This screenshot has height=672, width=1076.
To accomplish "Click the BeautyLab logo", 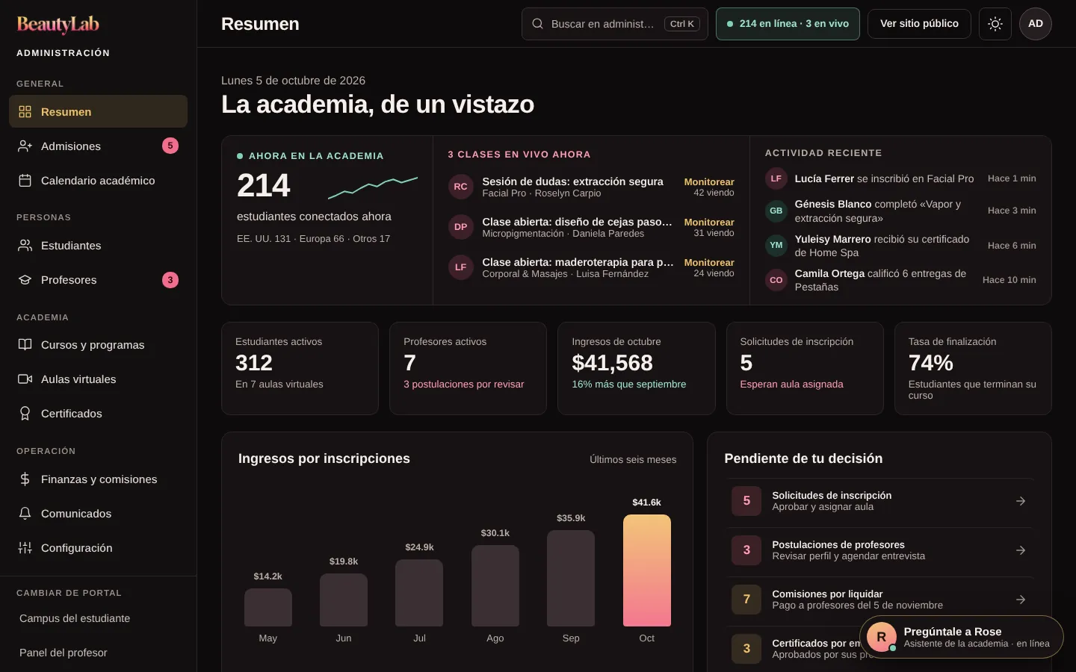I will click(58, 25).
